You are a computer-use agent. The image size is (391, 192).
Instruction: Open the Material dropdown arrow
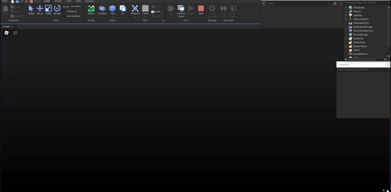click(135, 17)
